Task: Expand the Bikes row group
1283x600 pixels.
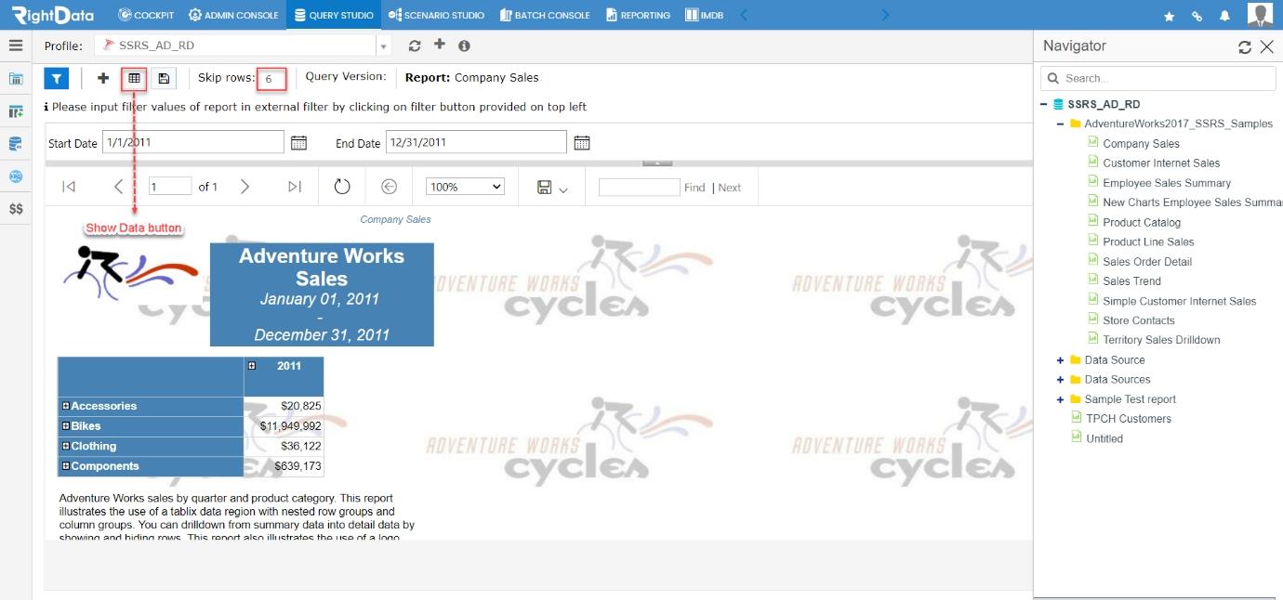Action: tap(66, 425)
